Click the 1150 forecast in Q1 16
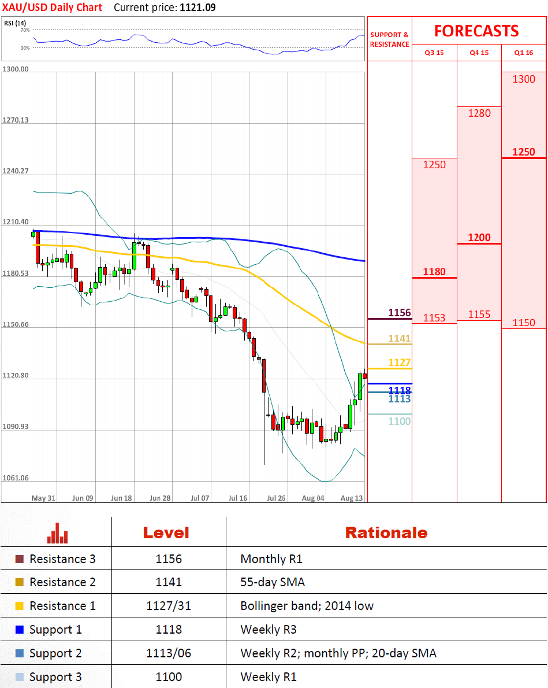 tap(524, 323)
